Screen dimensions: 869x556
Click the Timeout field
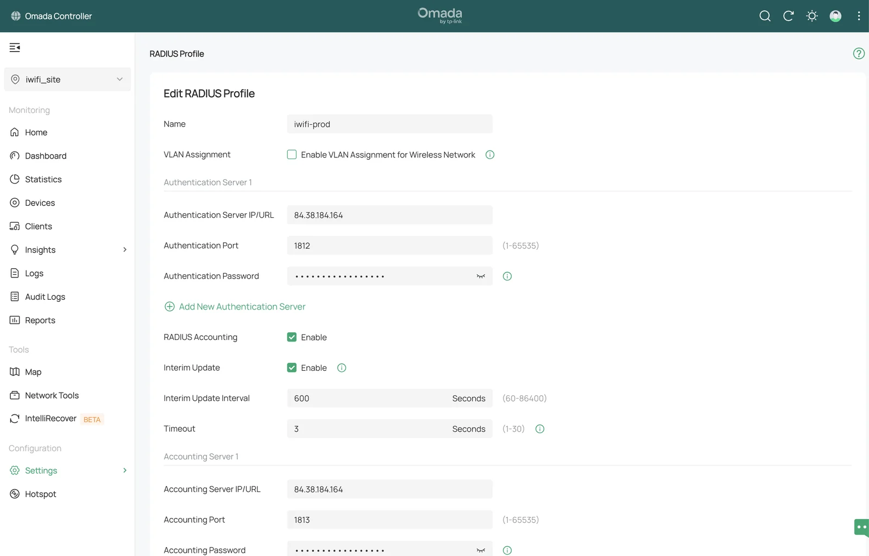pos(389,429)
